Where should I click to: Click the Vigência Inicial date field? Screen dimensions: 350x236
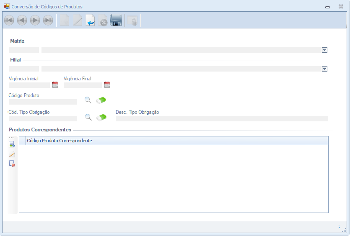pos(29,85)
